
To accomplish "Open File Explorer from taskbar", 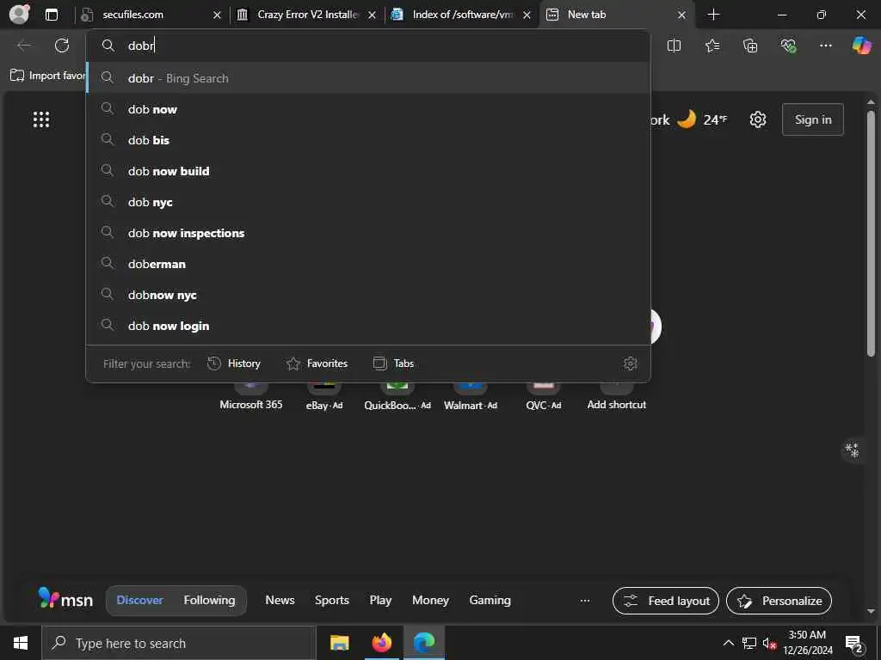I will coord(339,643).
